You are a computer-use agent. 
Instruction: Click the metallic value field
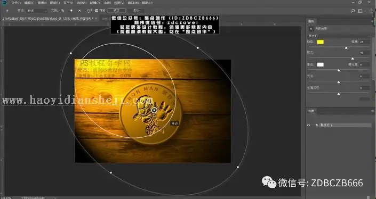click(364, 88)
